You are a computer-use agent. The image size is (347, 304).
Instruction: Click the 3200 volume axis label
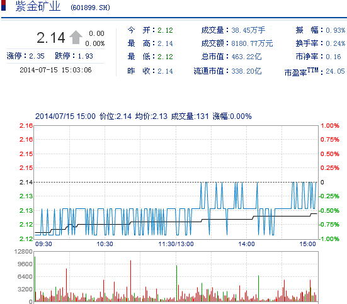[x=25, y=289]
